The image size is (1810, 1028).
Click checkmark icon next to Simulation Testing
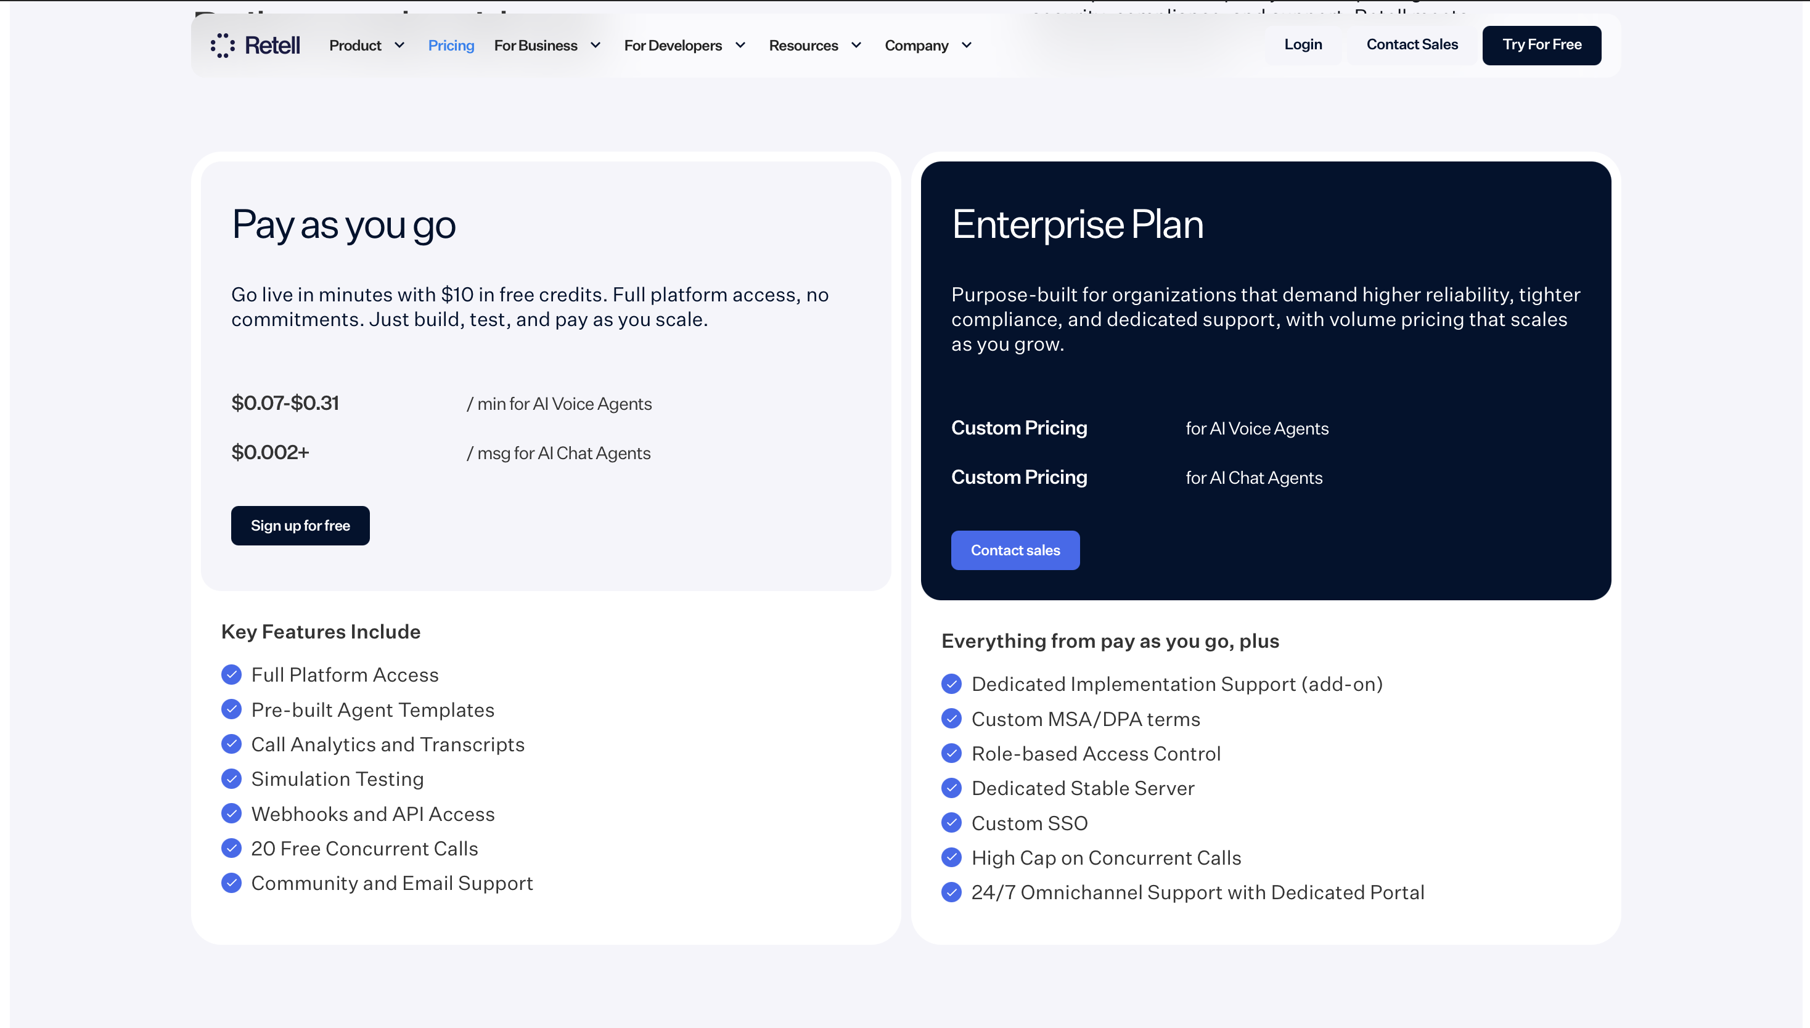(231, 779)
